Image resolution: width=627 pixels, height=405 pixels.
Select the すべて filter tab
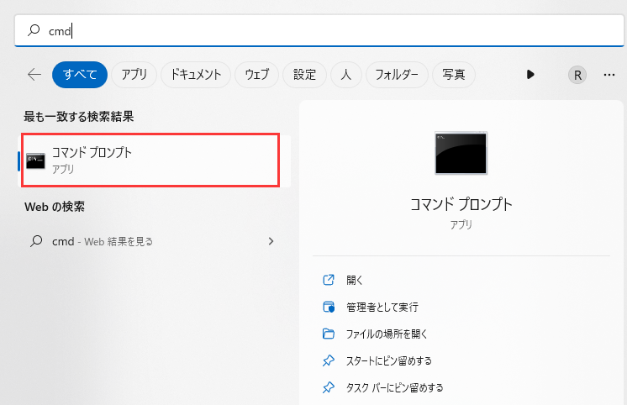tap(80, 75)
